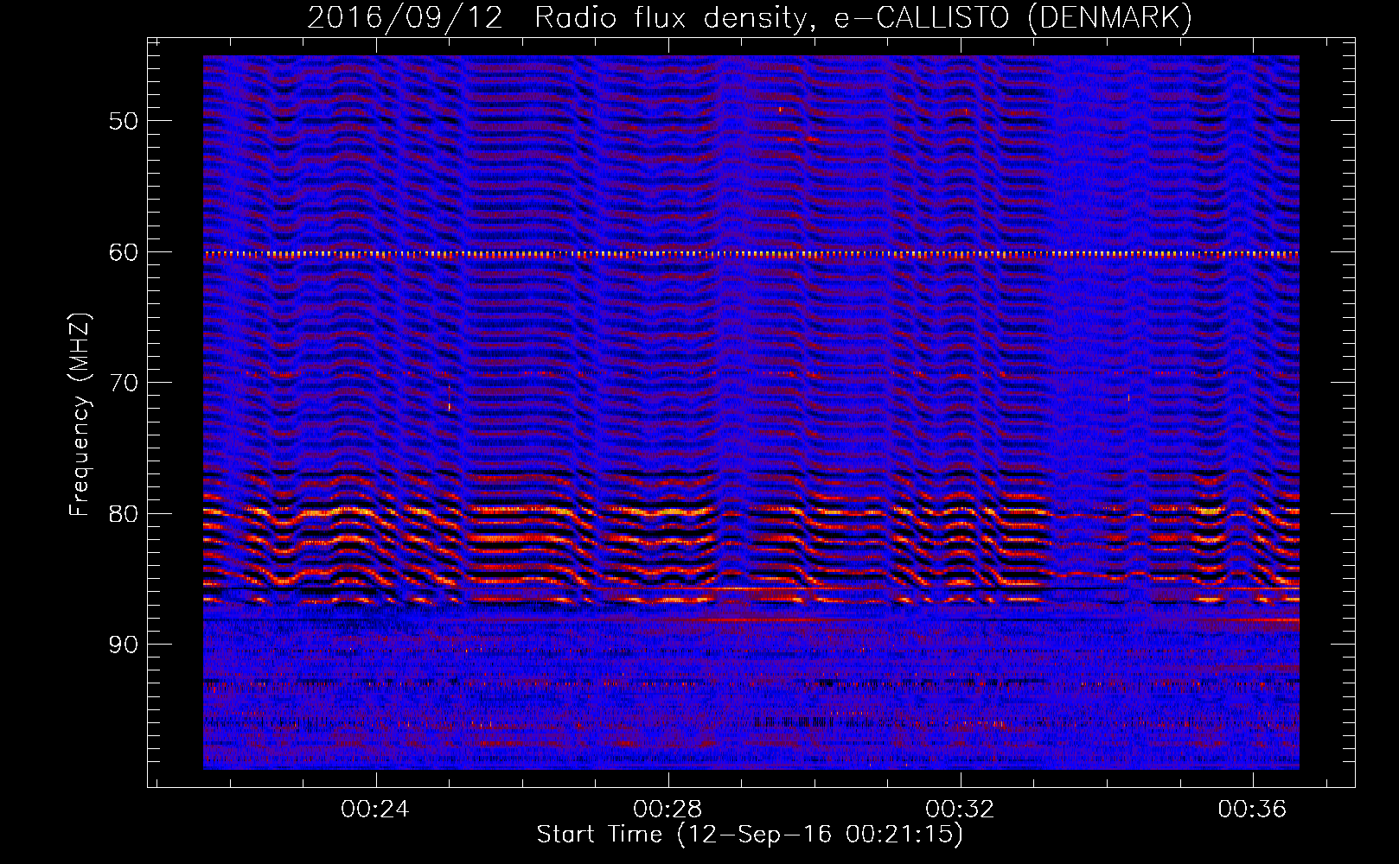The image size is (1399, 864).
Task: Click the frequency axis label '50'
Action: (124, 121)
